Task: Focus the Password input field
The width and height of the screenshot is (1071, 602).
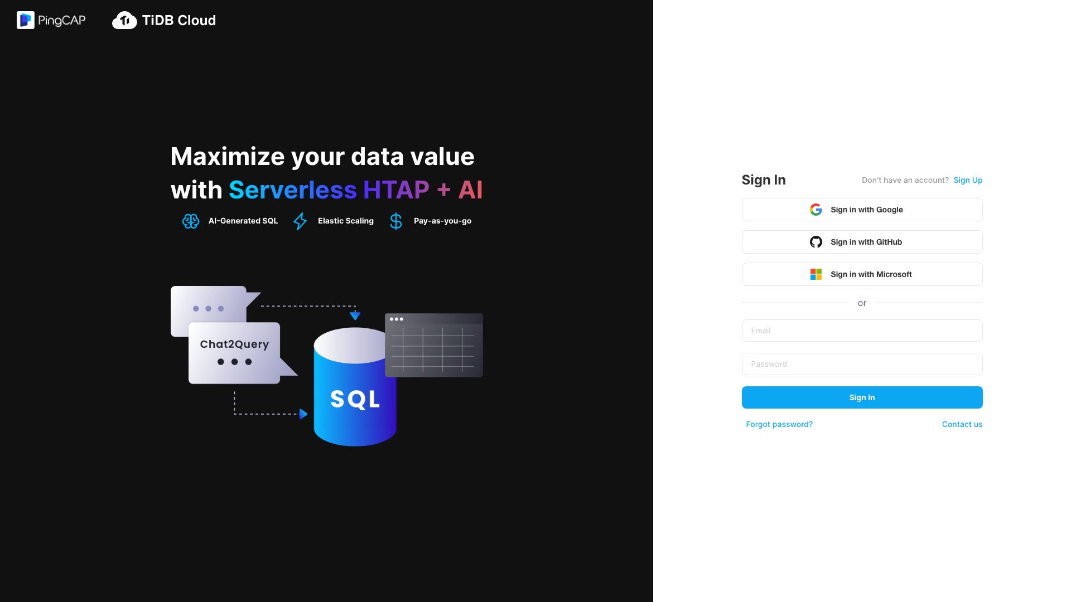Action: [x=862, y=364]
